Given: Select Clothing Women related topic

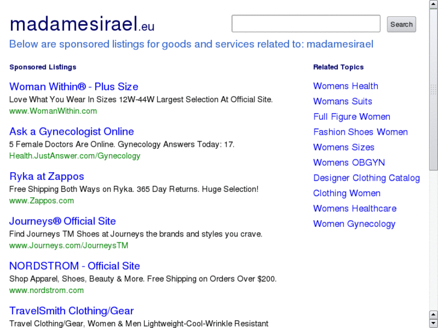Looking at the screenshot, I should click(x=347, y=193).
